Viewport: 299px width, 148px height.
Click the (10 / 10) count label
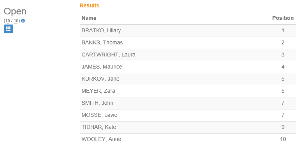pos(12,21)
